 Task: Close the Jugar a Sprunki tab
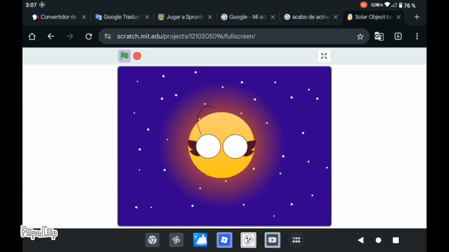tap(210, 17)
